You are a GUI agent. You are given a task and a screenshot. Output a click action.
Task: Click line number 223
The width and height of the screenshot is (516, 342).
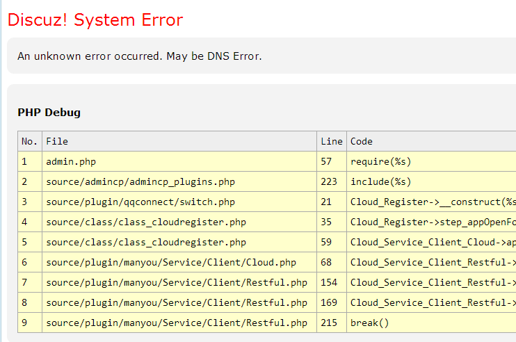coord(332,181)
